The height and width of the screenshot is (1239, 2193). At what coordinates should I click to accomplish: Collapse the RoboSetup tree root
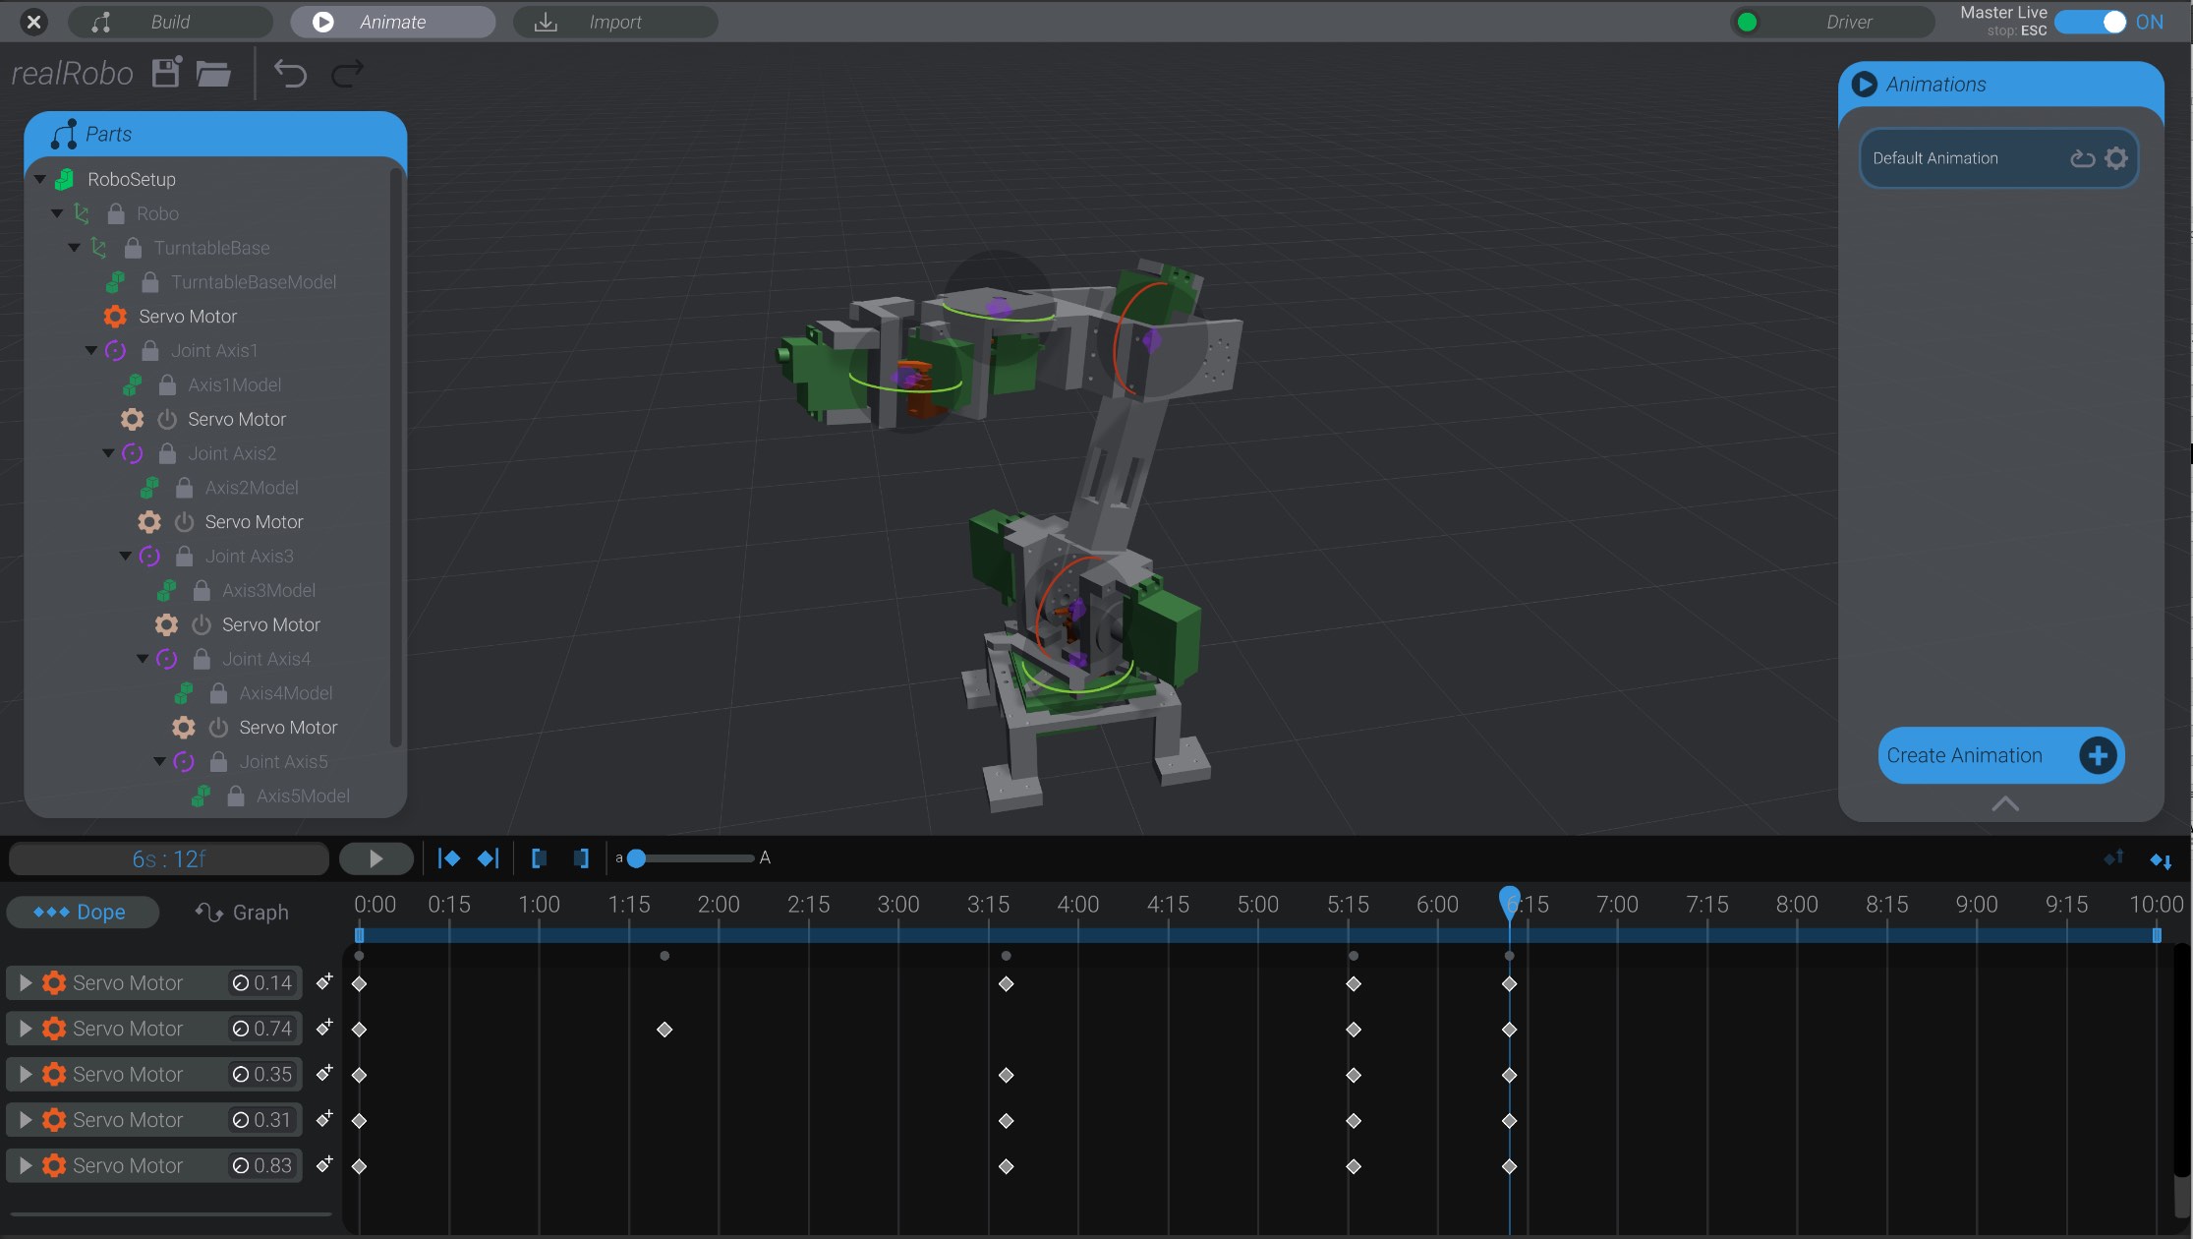click(39, 179)
